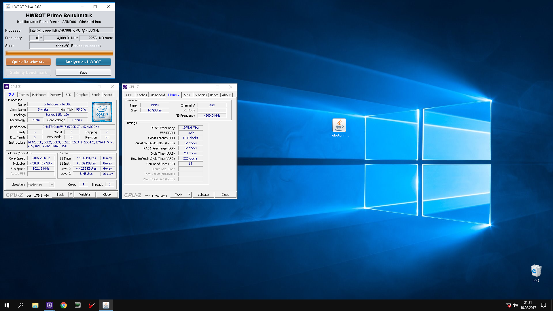Open Mainboard tab in Memory CPU-Z window
Viewport: 553px width, 311px height.
tap(158, 95)
